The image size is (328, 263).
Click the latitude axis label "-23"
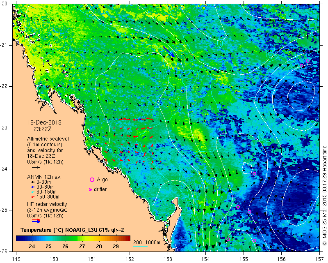tap(4, 128)
